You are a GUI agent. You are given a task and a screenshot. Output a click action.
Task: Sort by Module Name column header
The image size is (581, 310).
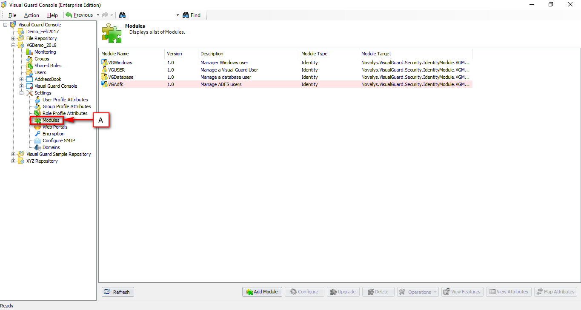[x=131, y=54]
